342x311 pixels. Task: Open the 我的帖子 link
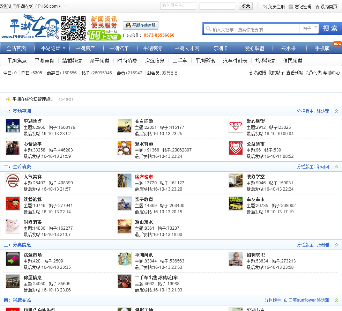(276, 73)
